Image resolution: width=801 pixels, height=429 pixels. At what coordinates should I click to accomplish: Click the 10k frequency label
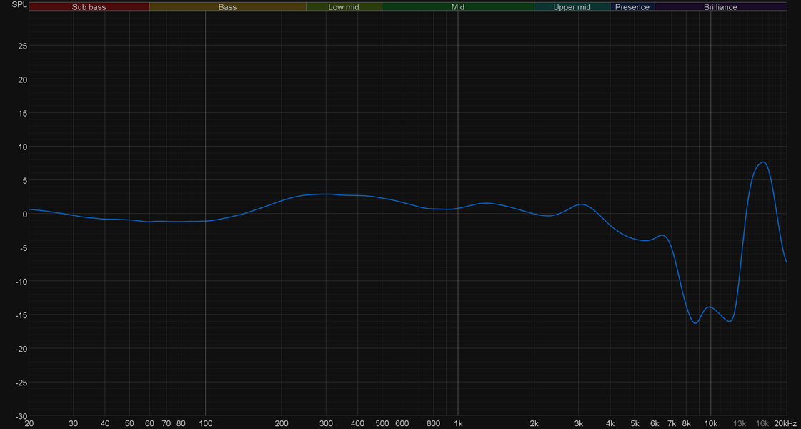pos(710,423)
